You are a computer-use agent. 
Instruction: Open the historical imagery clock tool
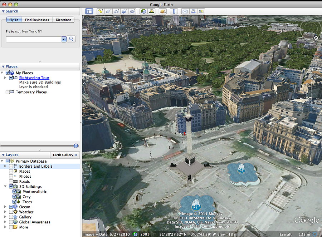coord(143,11)
